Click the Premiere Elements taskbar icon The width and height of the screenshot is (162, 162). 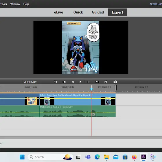tap(143, 157)
